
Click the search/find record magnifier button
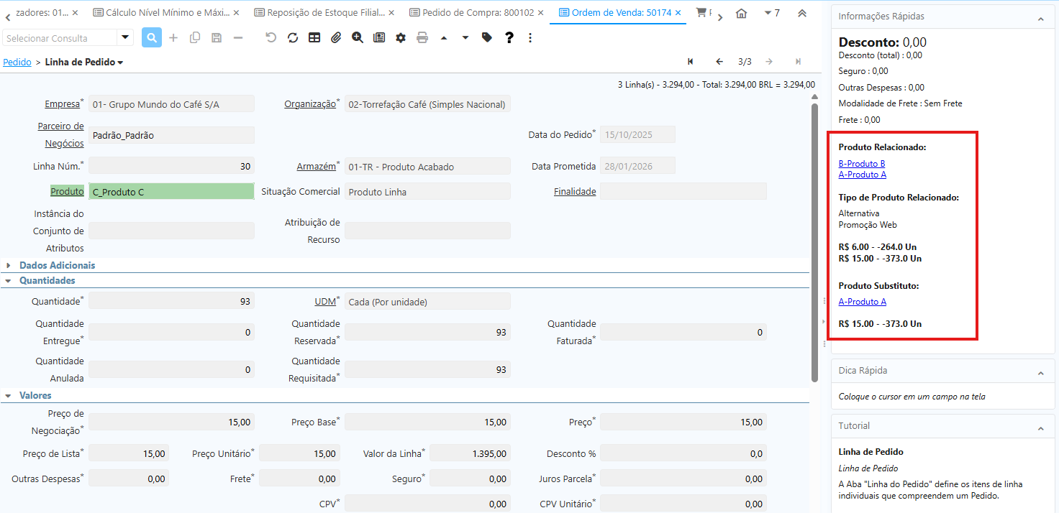tap(152, 37)
